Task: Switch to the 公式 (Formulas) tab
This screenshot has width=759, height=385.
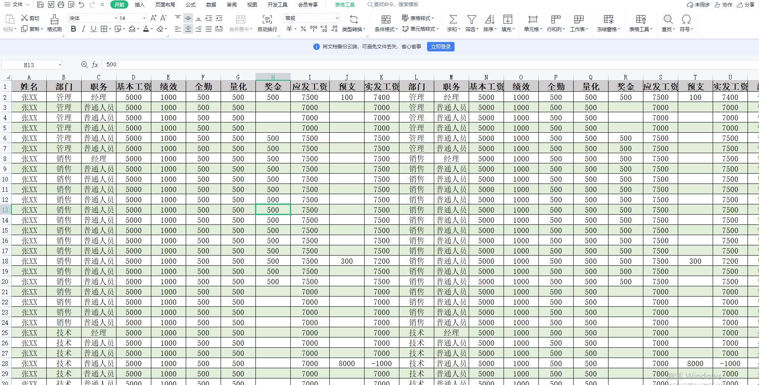Action: (190, 5)
